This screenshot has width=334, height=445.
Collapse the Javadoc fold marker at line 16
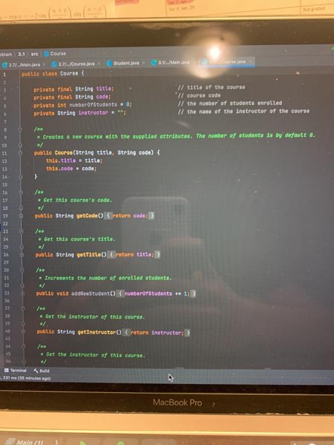[21, 192]
